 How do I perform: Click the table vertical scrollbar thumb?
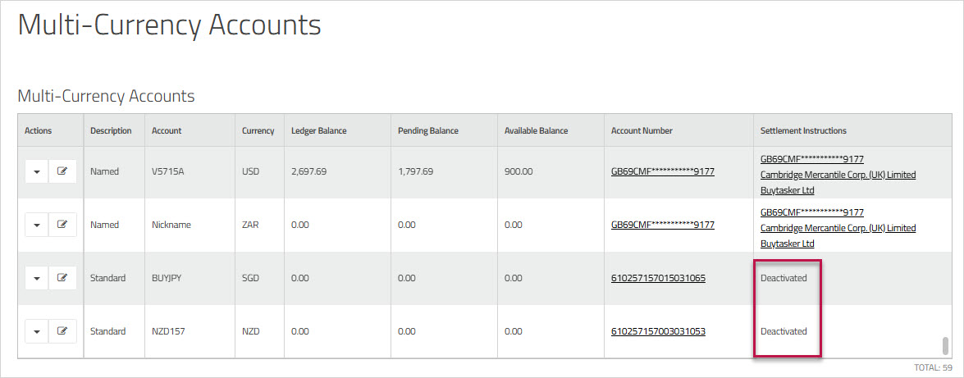point(945,344)
